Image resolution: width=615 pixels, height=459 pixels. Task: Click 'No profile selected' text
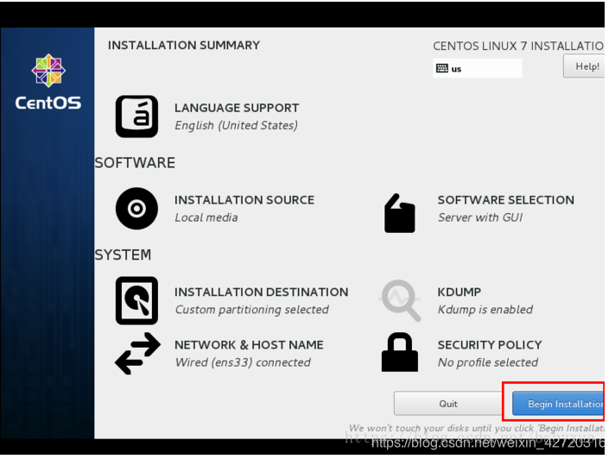[x=488, y=362]
